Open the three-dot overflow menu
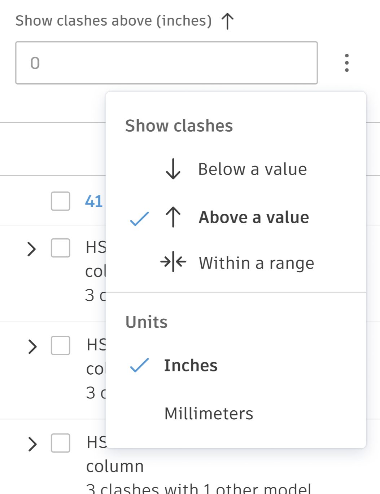Viewport: 380px width, 494px height. point(346,62)
